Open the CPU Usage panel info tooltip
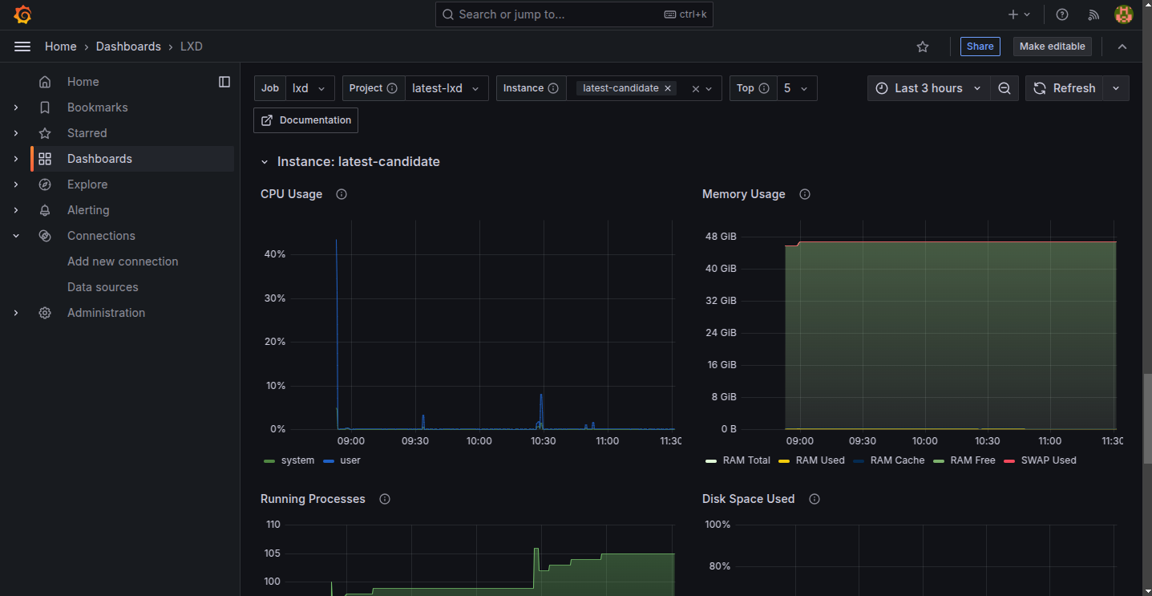 [341, 193]
